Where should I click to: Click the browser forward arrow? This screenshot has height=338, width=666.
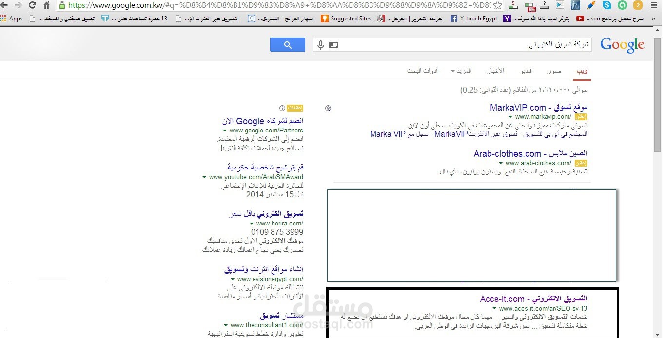18,5
